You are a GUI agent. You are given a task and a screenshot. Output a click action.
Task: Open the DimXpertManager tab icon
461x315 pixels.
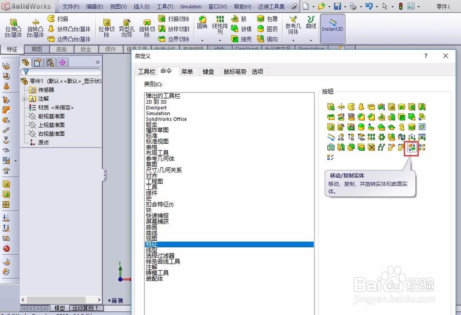62,62
